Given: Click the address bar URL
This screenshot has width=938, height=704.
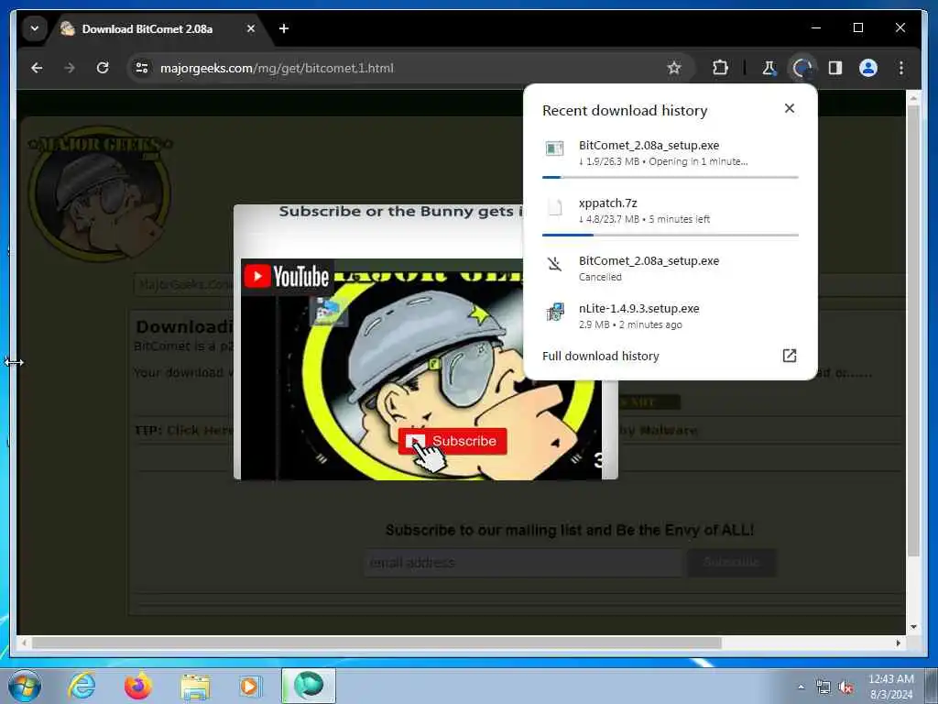Looking at the screenshot, I should click(277, 68).
